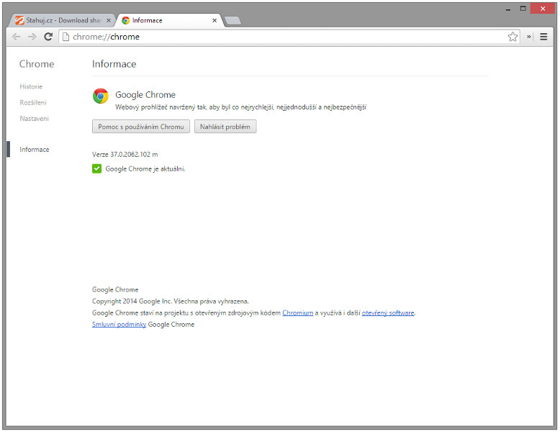
Task: Open Rozšíření in the sidebar
Action: pos(33,102)
